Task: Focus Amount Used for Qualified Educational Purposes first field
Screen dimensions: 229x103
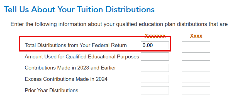Action: 155,56
